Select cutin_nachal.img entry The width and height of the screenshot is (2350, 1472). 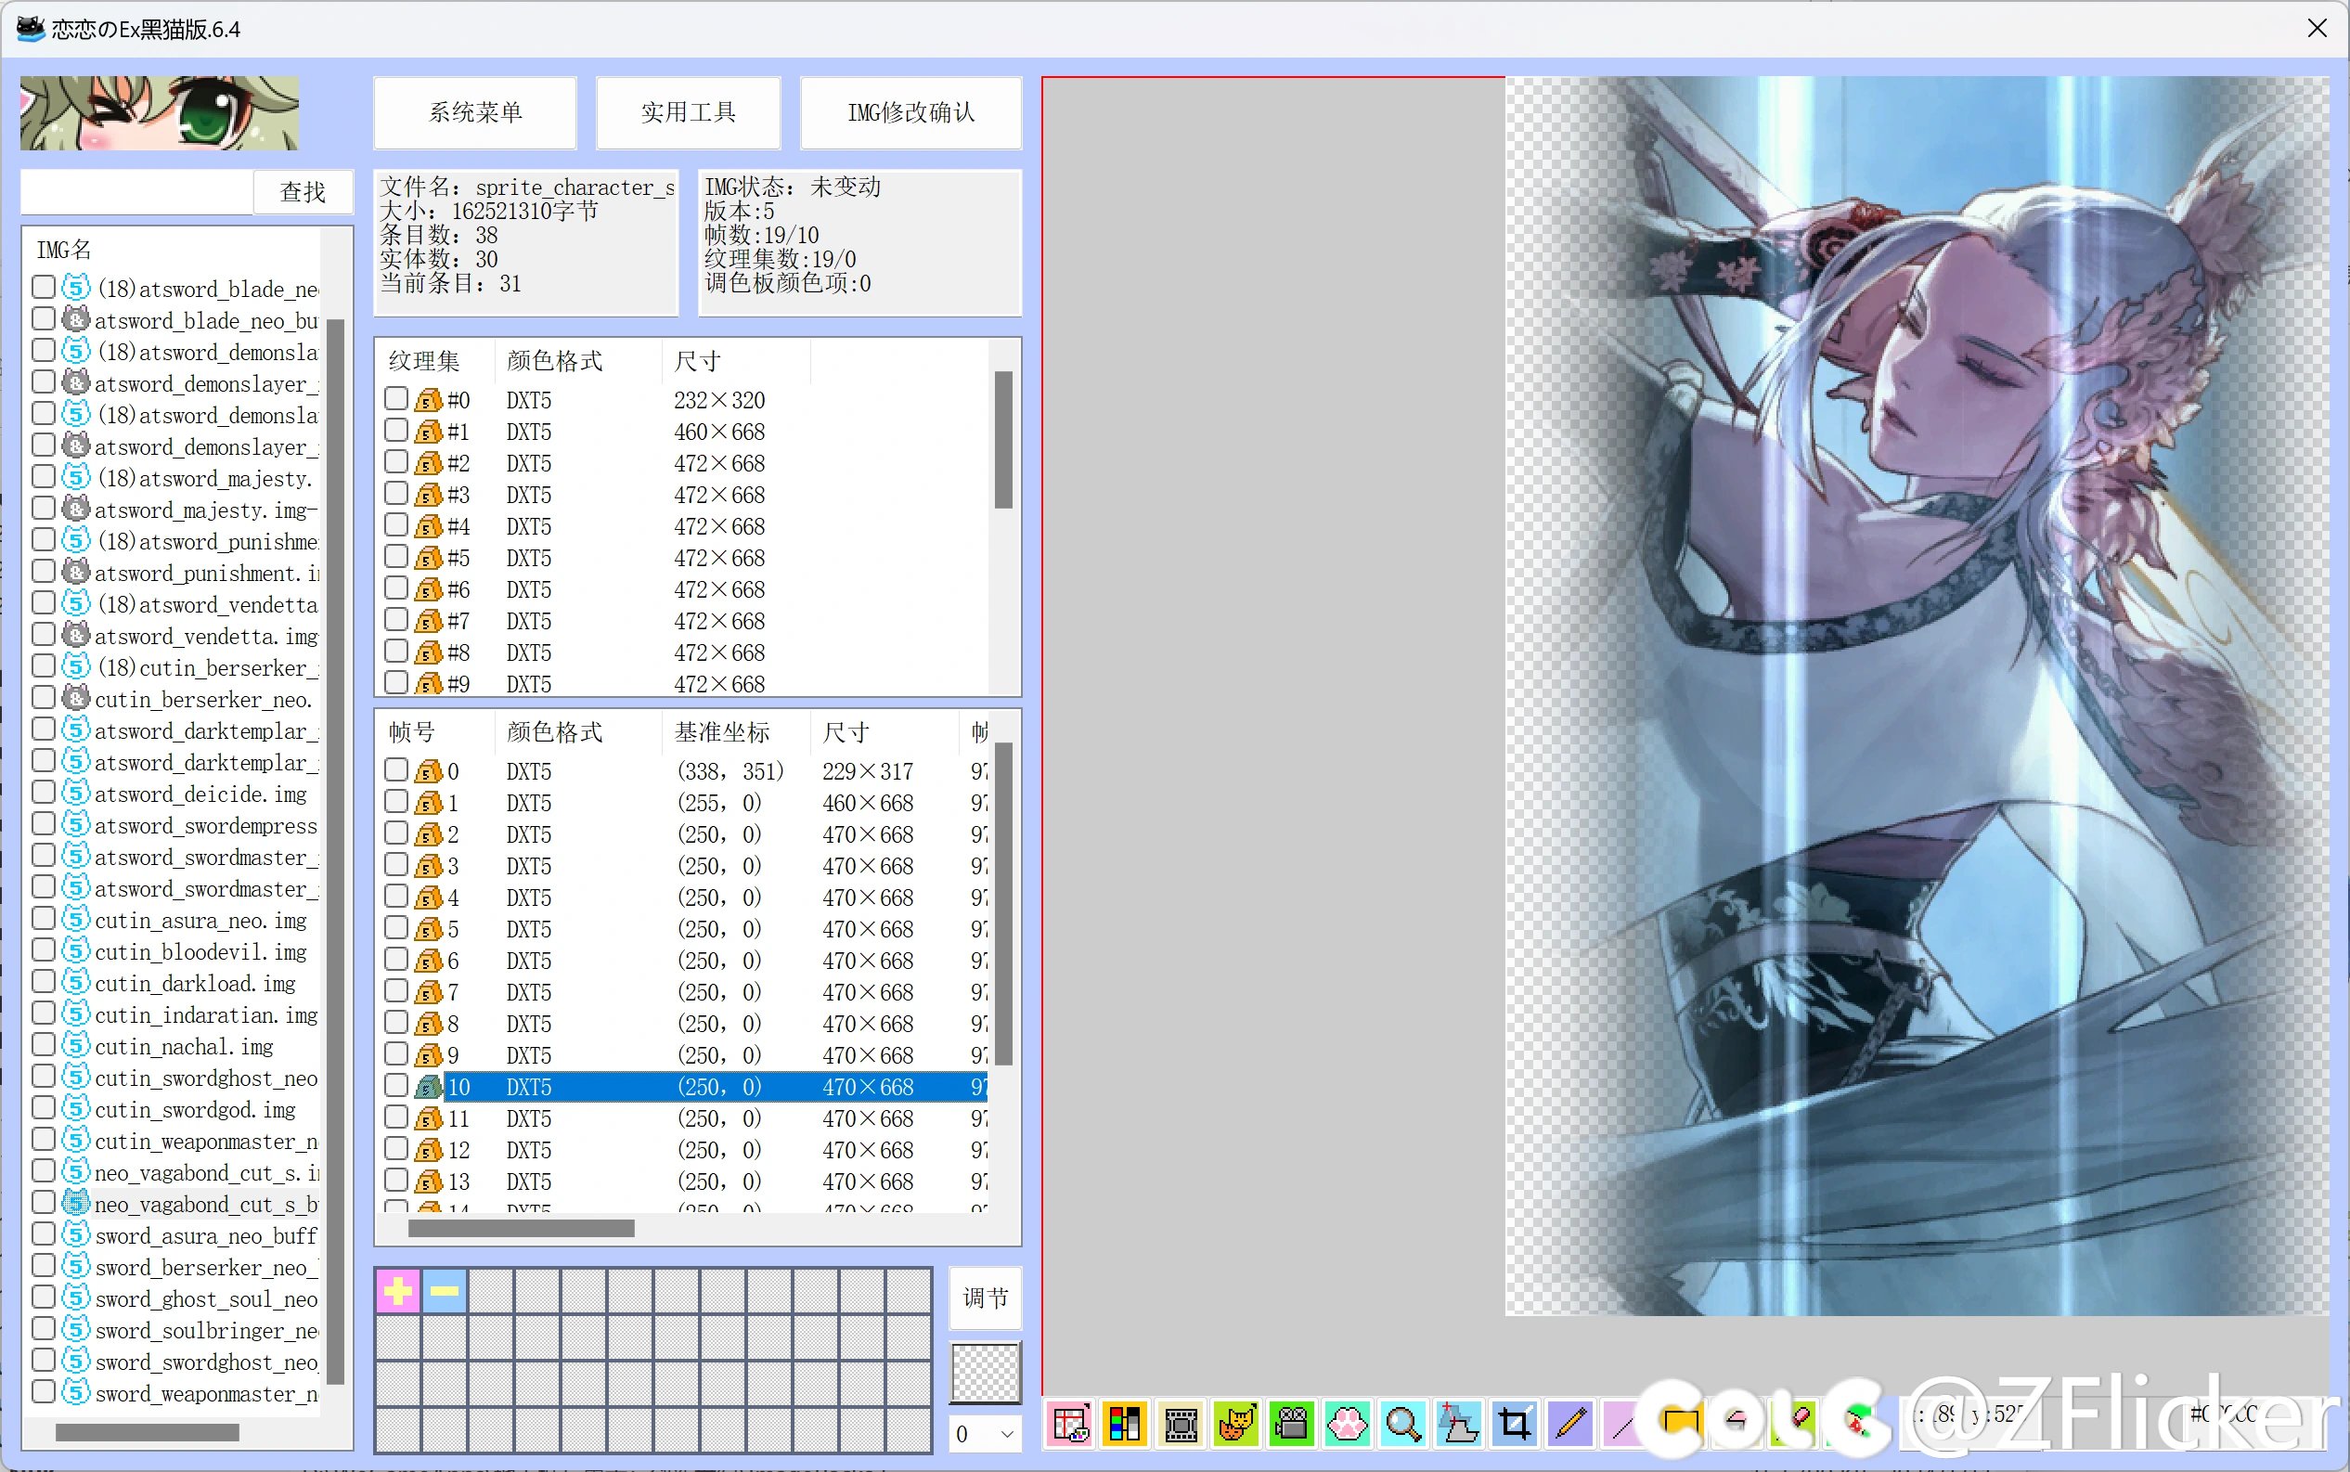pos(184,1046)
